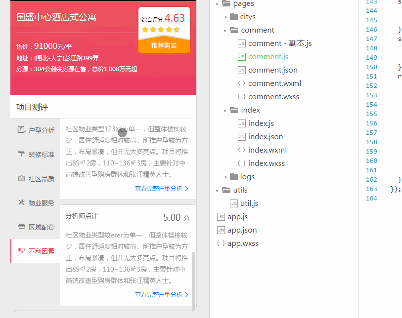Click the 房源 304套剩余房源在售 text
This screenshot has height=318, width=402.
[x=77, y=69]
